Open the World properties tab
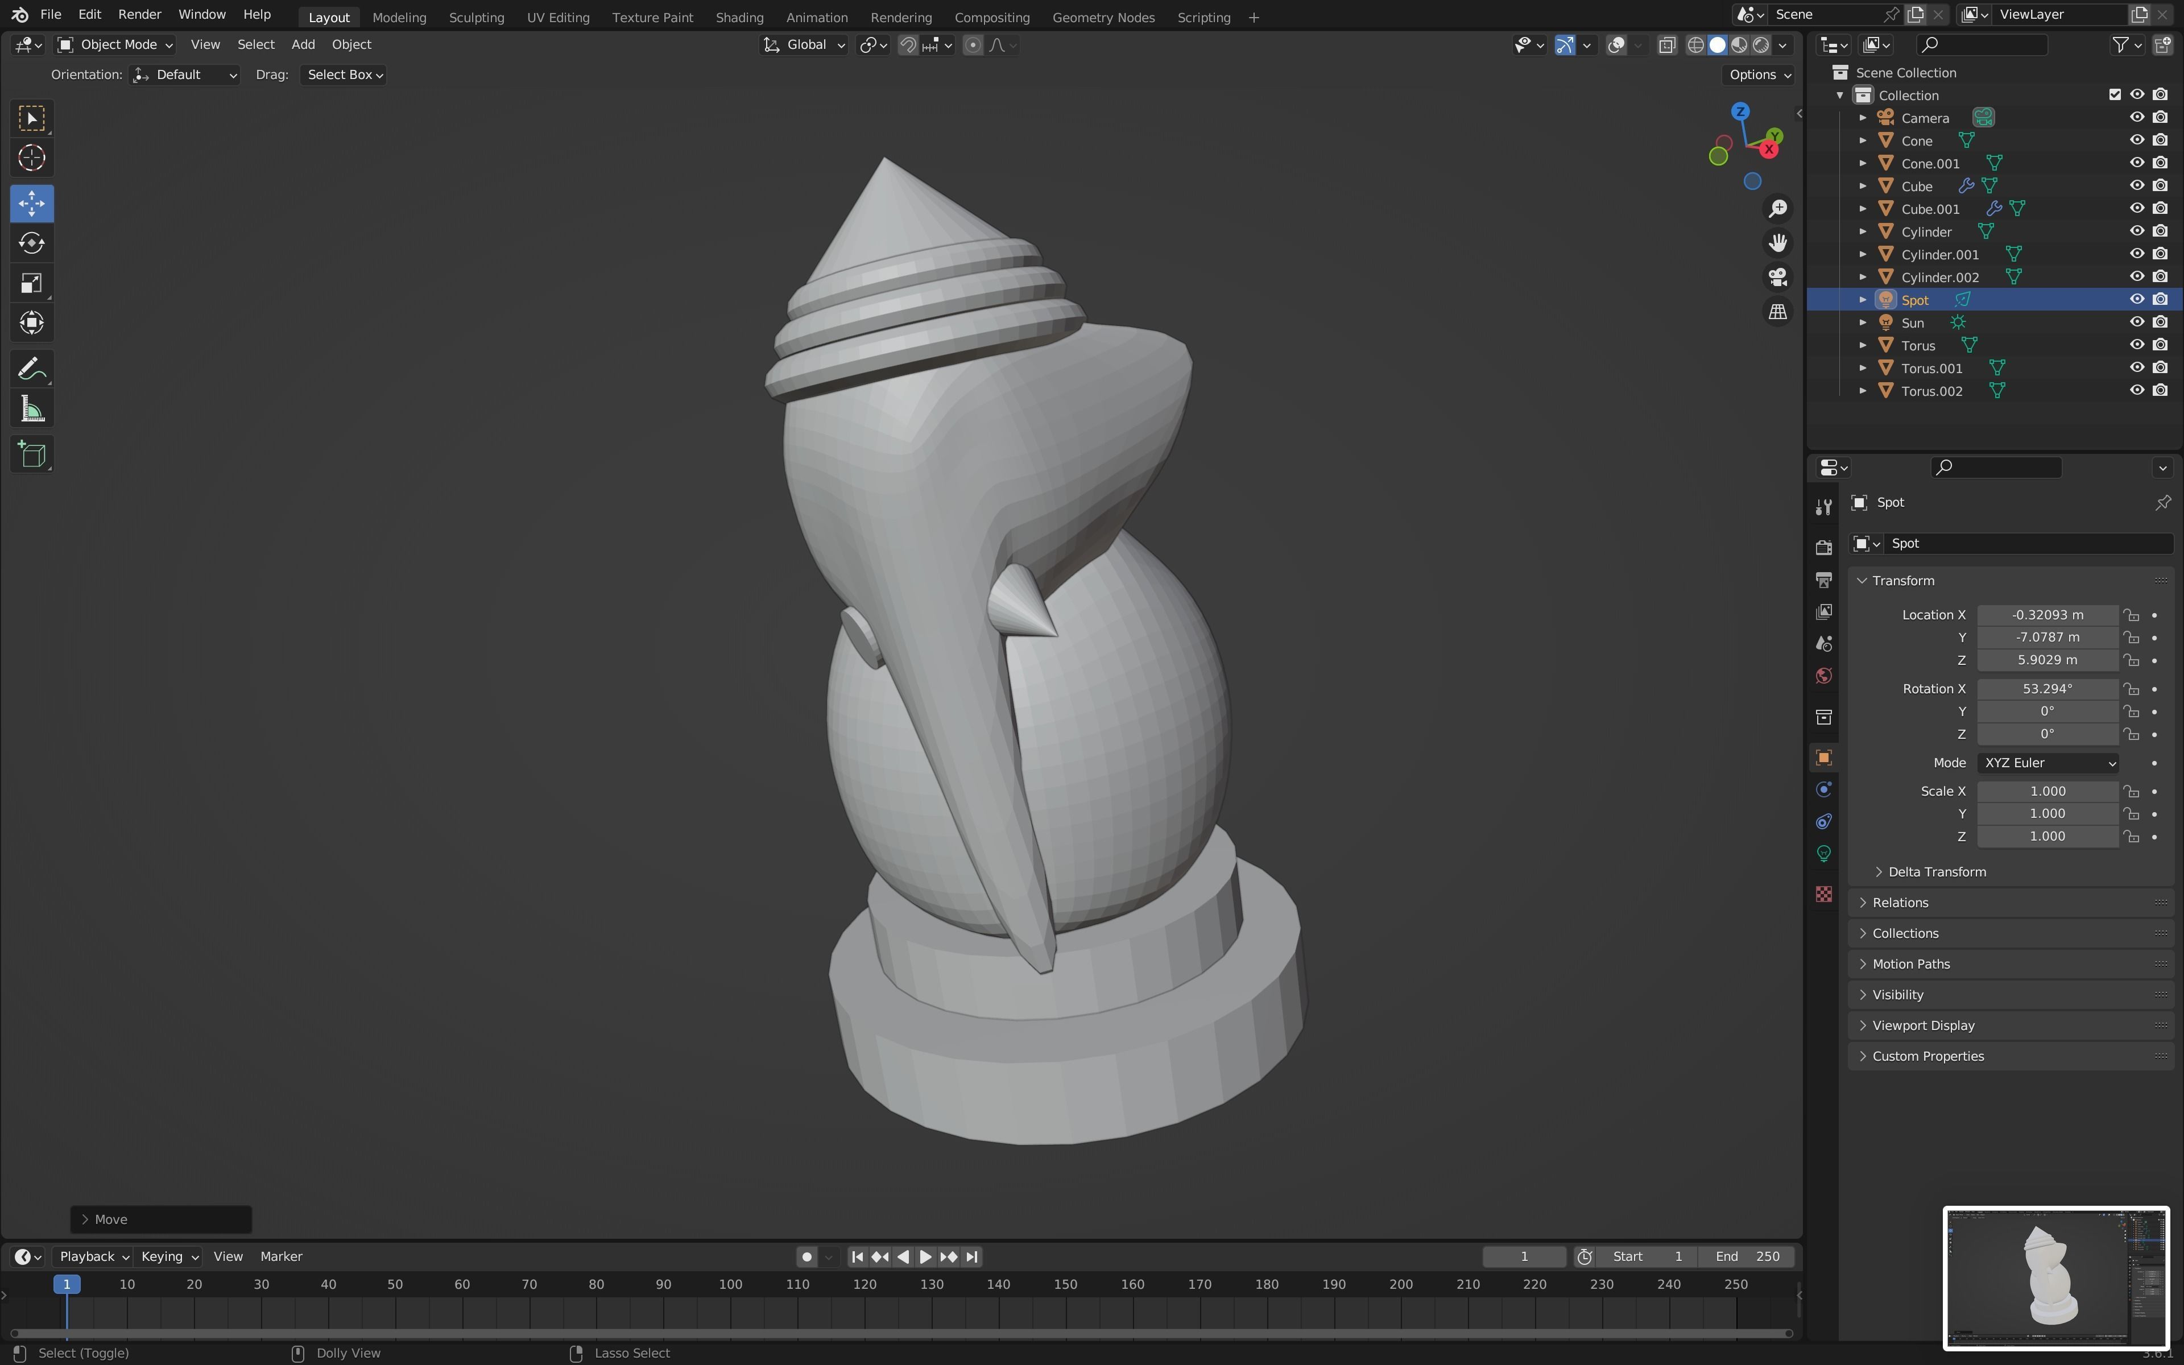The image size is (2184, 1365). (x=1824, y=676)
